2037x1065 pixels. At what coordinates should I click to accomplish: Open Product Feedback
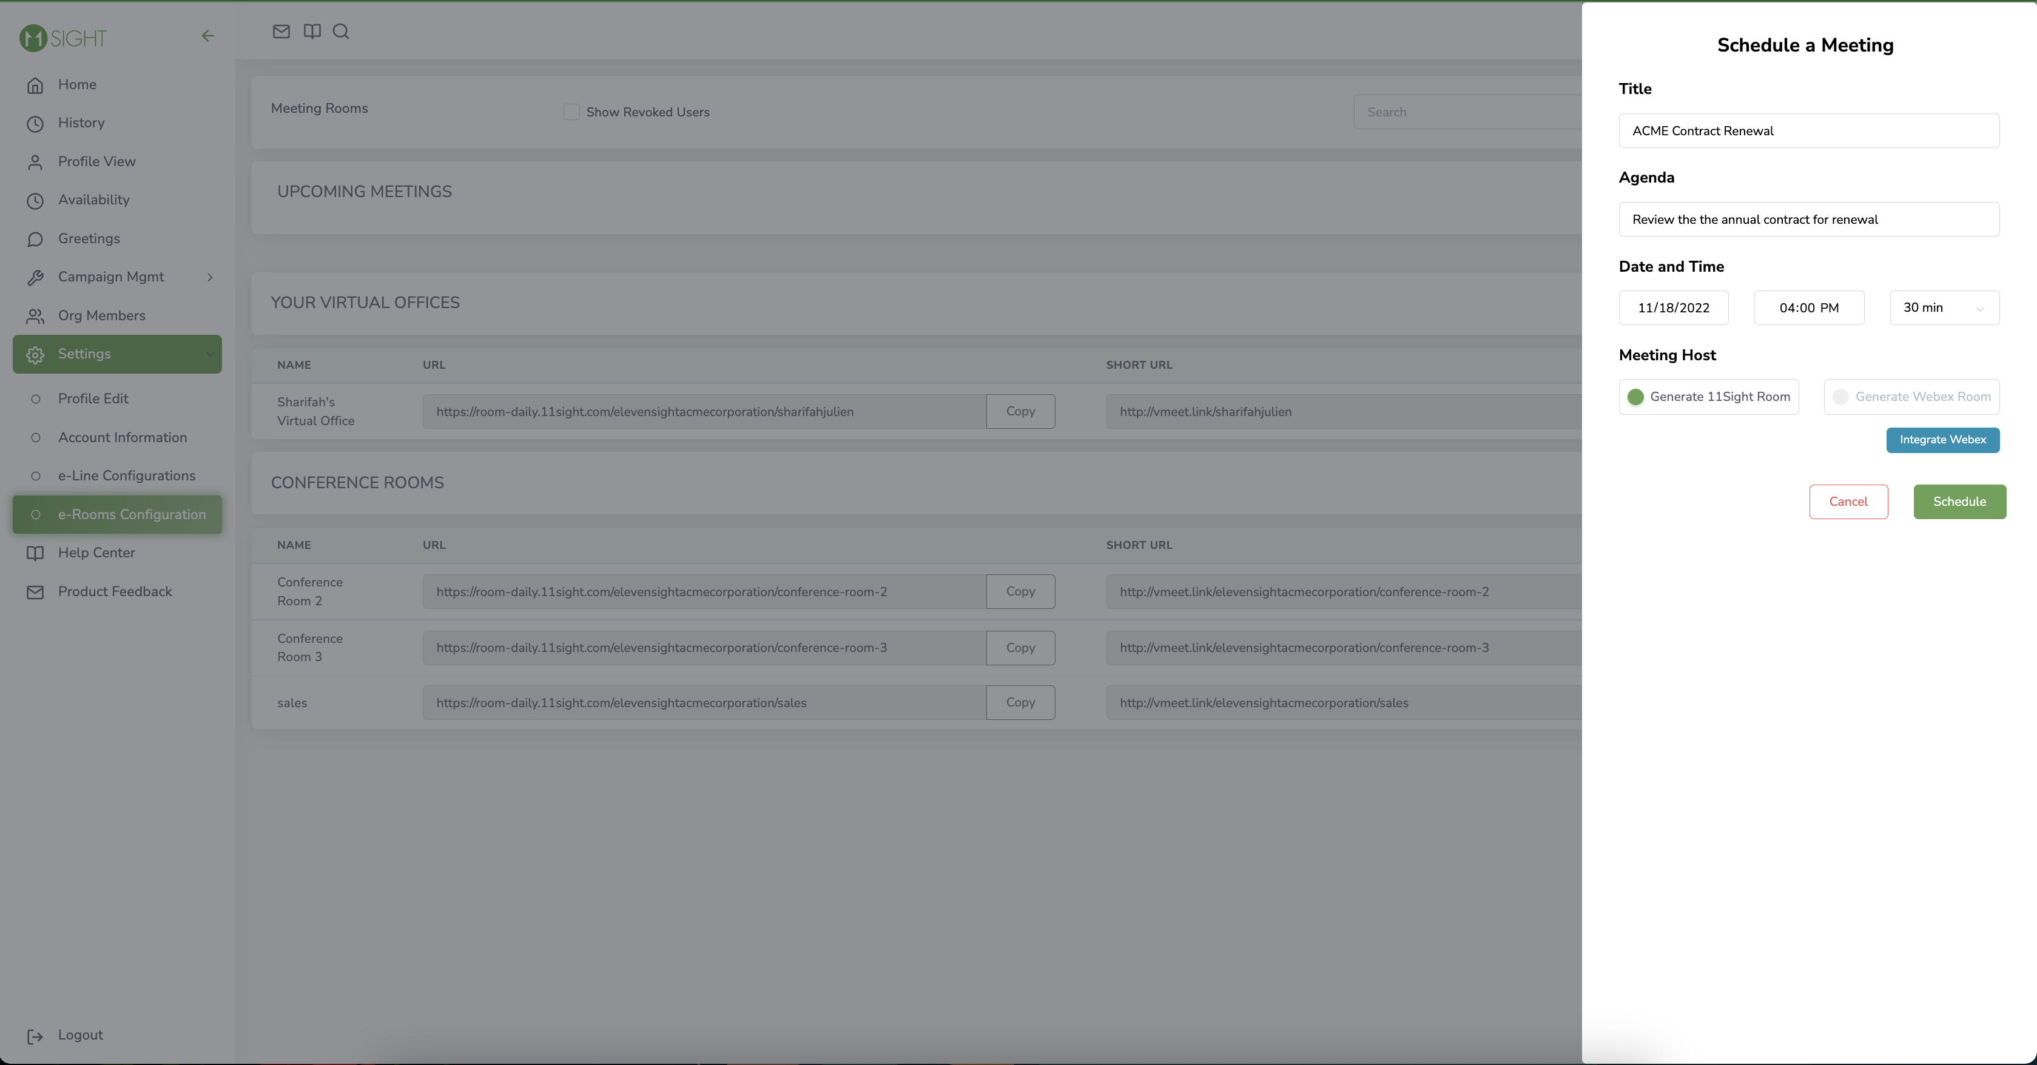point(115,591)
